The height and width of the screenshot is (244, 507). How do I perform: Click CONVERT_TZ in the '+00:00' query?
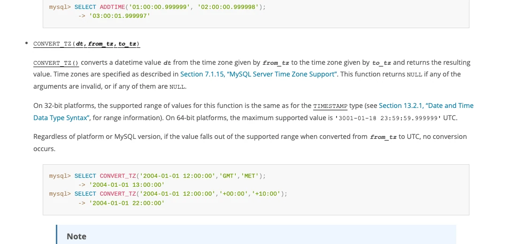[118, 194]
